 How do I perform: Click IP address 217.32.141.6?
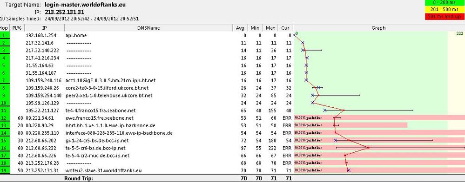coord(40,43)
